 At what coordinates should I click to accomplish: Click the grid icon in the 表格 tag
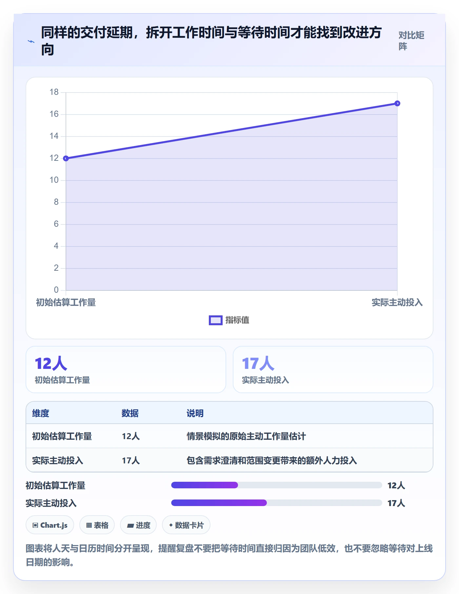coord(89,525)
